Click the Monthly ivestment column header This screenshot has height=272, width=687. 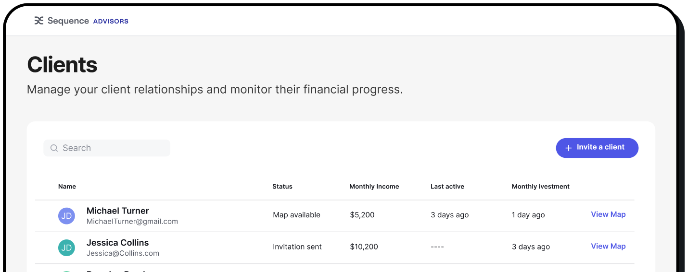point(540,187)
